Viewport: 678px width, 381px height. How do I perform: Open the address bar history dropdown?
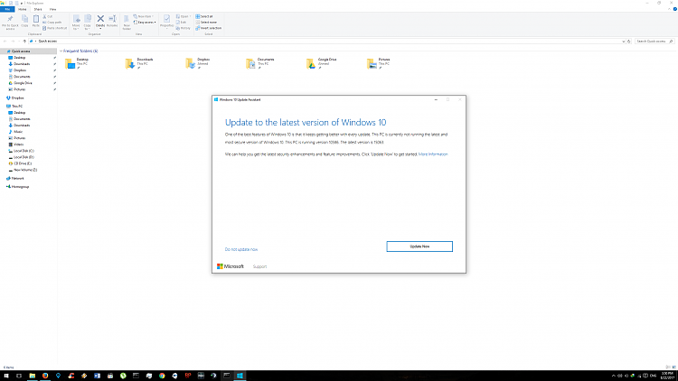(623, 41)
